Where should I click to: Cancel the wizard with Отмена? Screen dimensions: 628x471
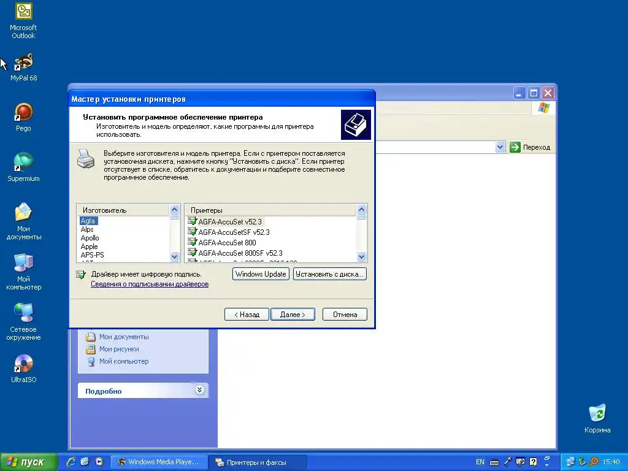tap(345, 315)
